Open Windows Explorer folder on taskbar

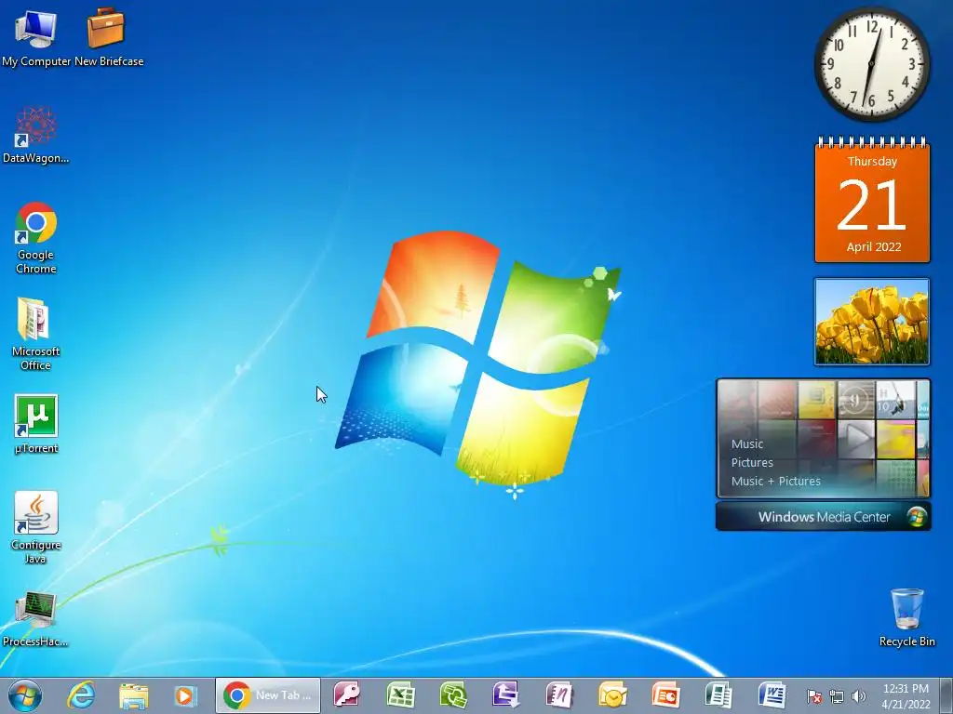(134, 696)
